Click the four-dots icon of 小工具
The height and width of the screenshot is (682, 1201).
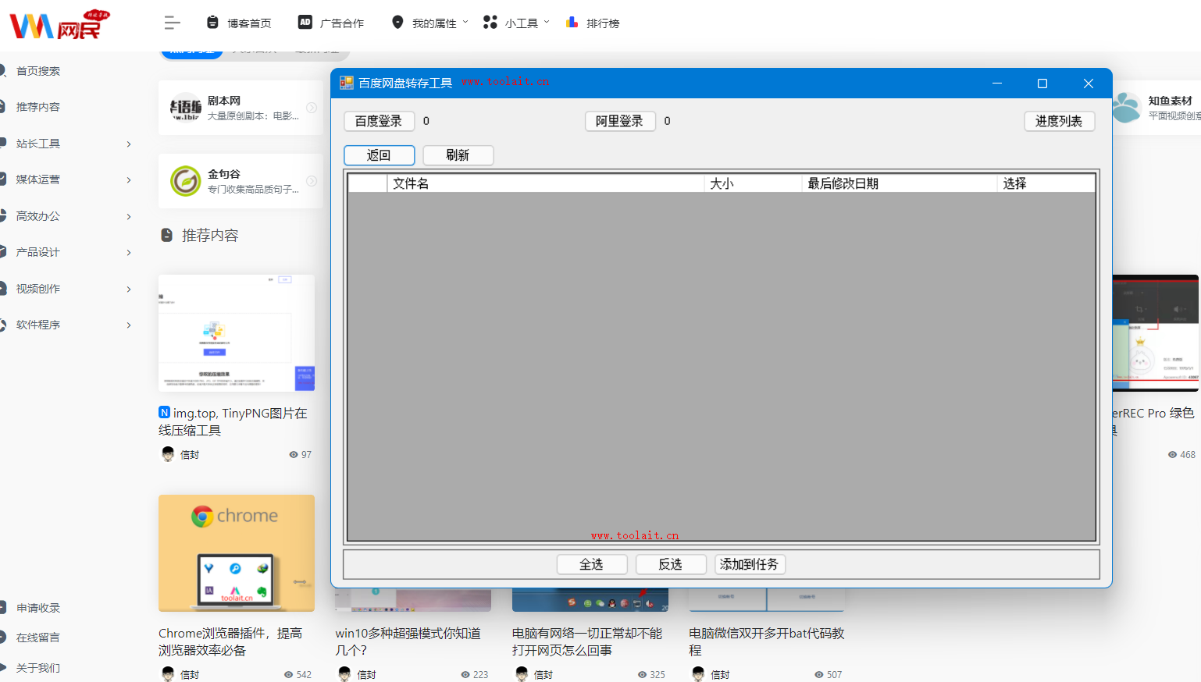click(490, 23)
